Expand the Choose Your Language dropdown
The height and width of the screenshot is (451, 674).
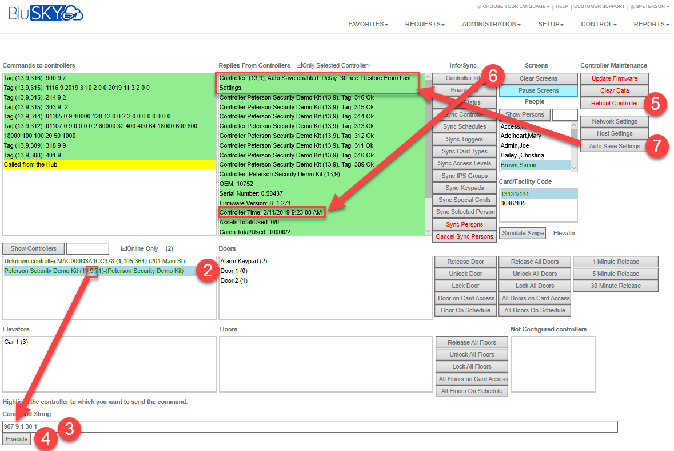click(513, 7)
